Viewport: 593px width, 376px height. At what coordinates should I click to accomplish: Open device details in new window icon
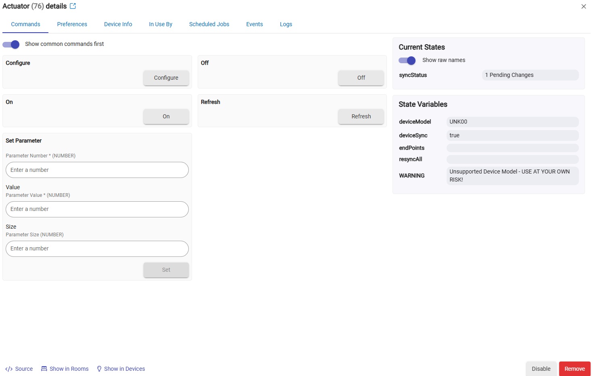pos(73,6)
